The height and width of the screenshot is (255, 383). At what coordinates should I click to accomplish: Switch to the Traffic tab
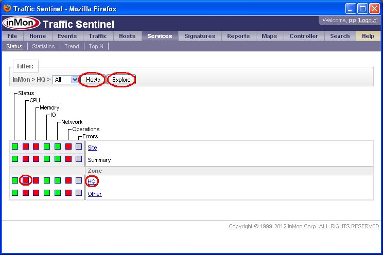[98, 36]
